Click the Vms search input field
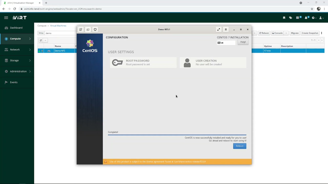This screenshot has height=184, width=328. coord(60,33)
